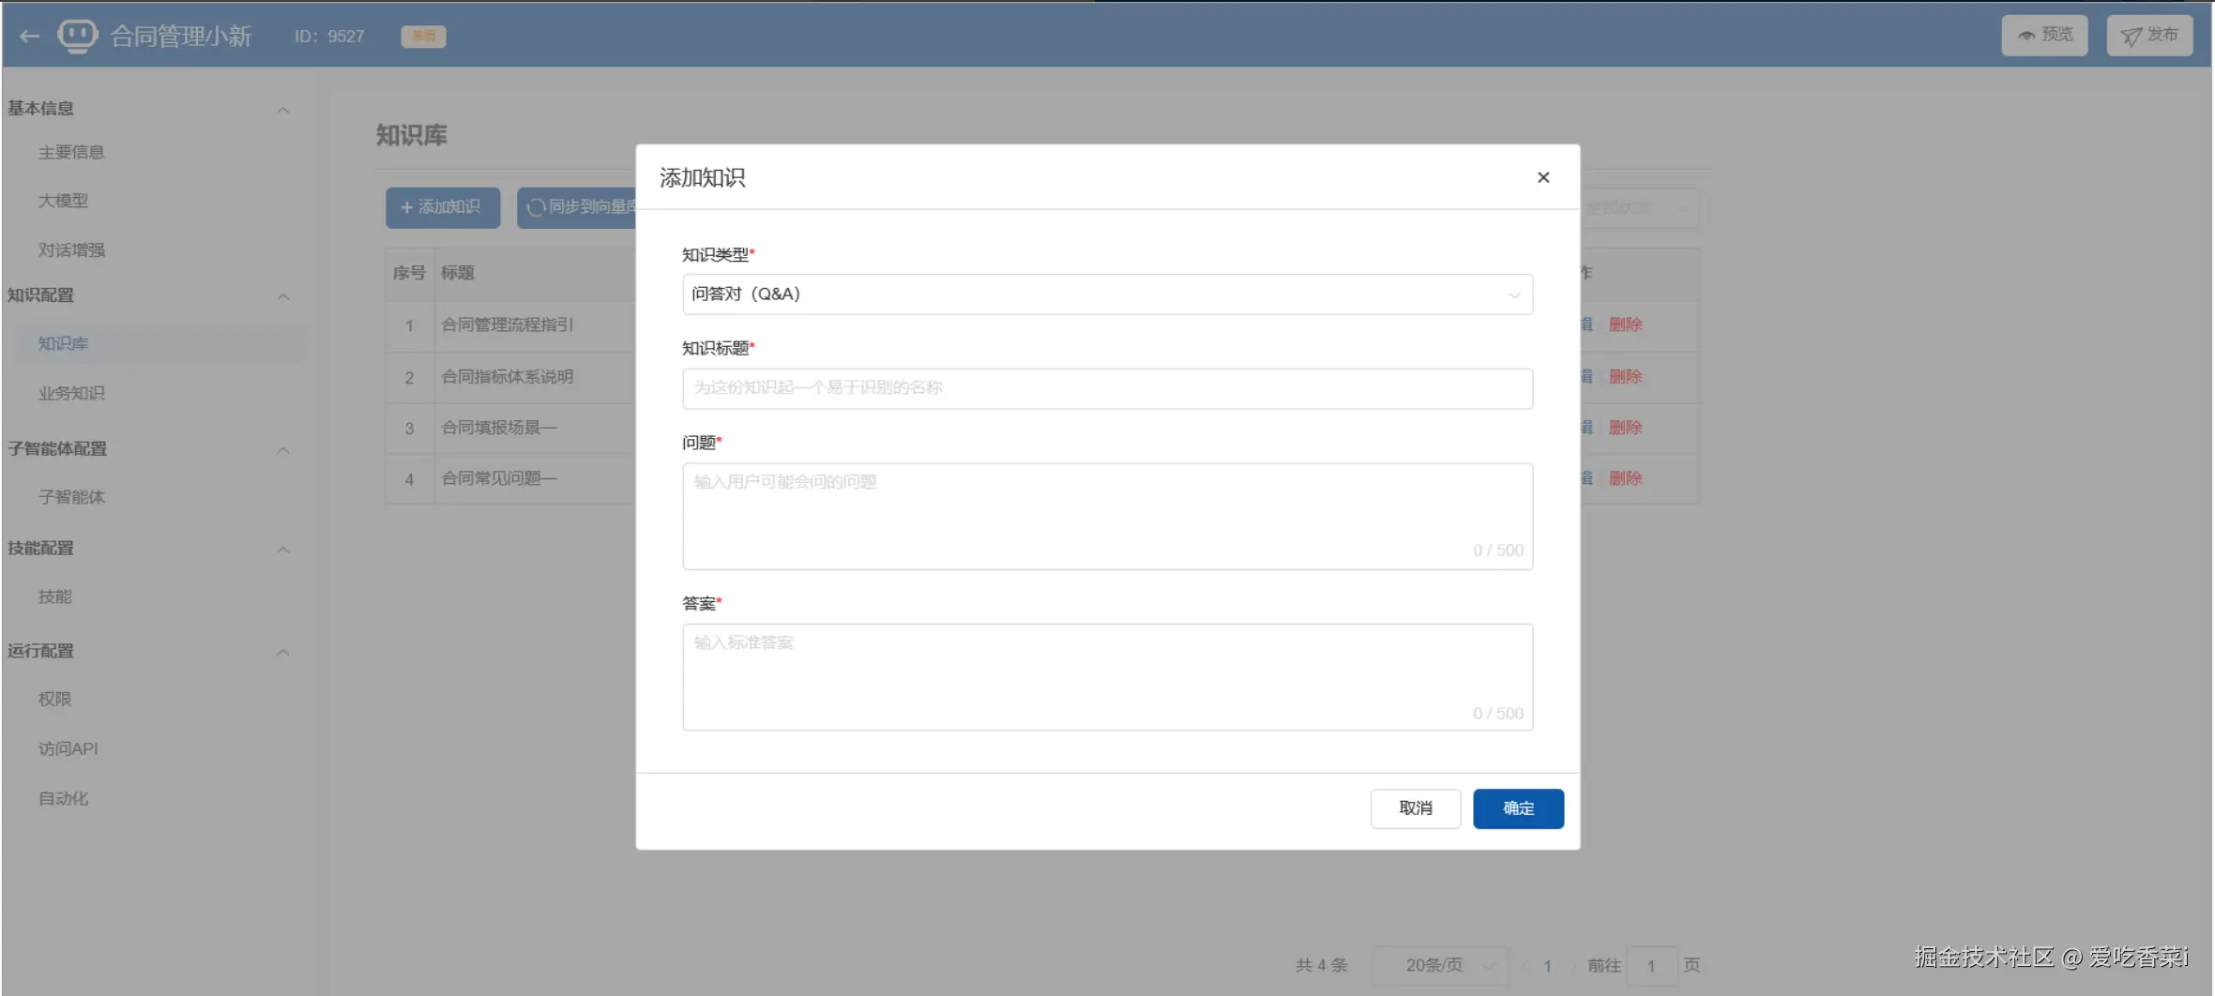Viewport: 2215px width, 996px height.
Task: Click table cell 合同管理流程指引
Action: (507, 324)
